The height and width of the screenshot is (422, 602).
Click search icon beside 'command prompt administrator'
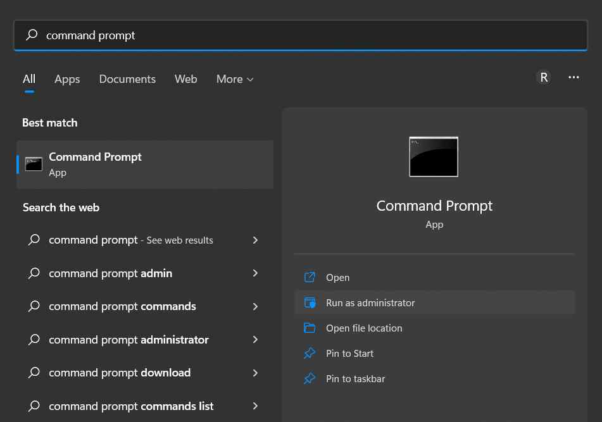pos(34,340)
